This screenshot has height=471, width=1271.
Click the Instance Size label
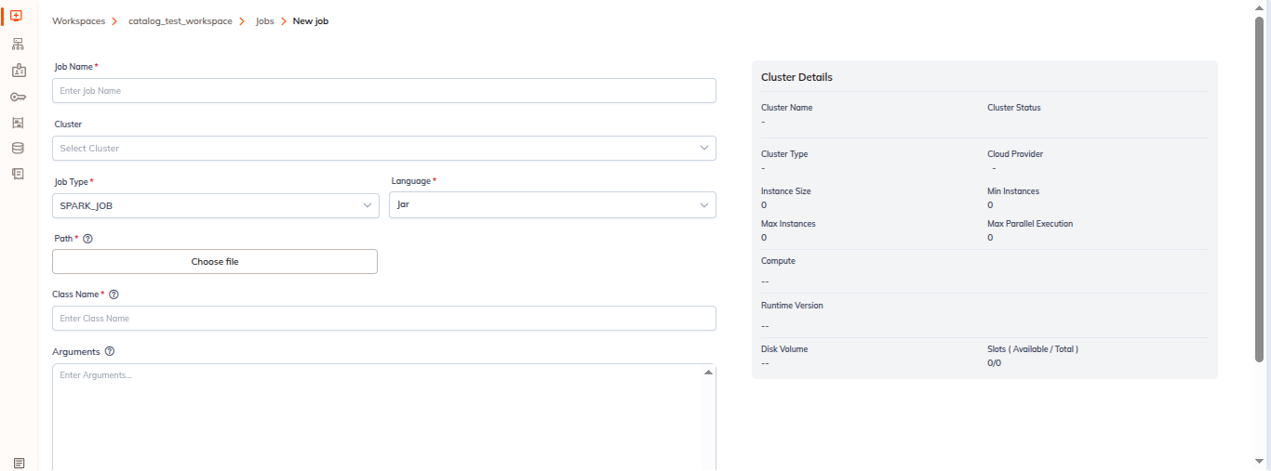(786, 191)
